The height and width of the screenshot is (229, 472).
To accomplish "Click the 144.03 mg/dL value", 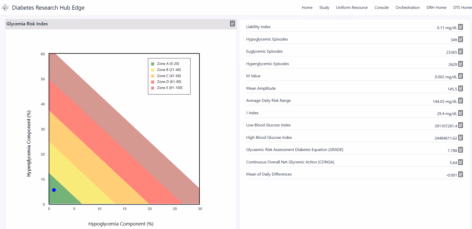I will [445, 102].
